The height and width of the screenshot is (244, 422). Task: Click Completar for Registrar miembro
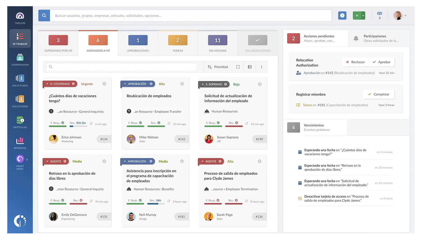(x=379, y=94)
